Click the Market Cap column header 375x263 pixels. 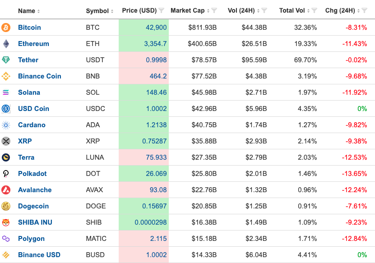188,10
